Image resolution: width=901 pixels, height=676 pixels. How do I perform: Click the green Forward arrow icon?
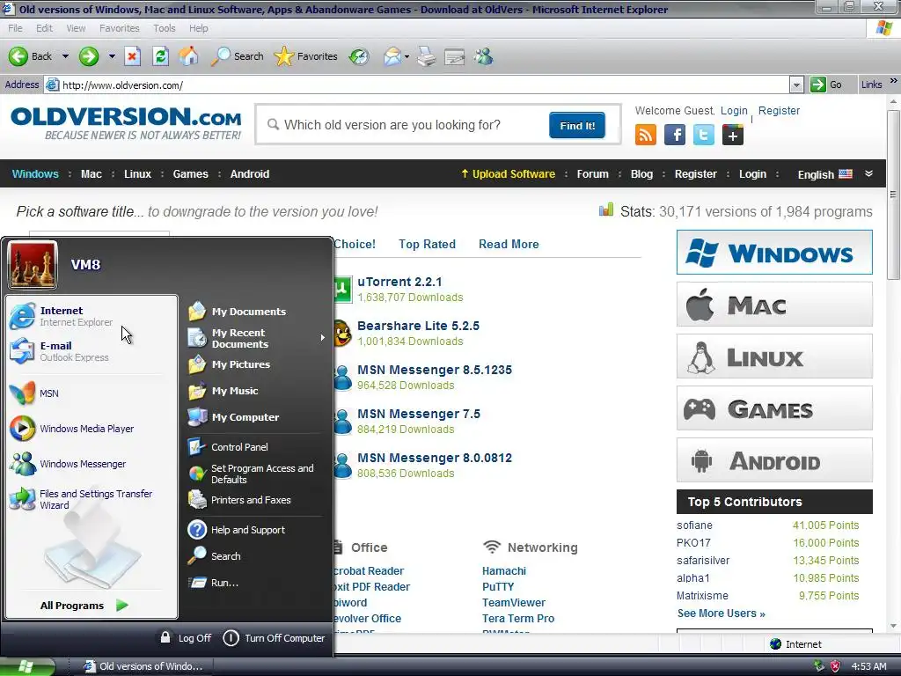[89, 56]
